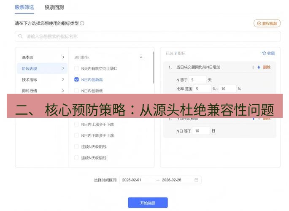Check the N日内下跌多于上涨 checkbox
Viewport: 289px width, 211px height.
[x=76, y=135]
